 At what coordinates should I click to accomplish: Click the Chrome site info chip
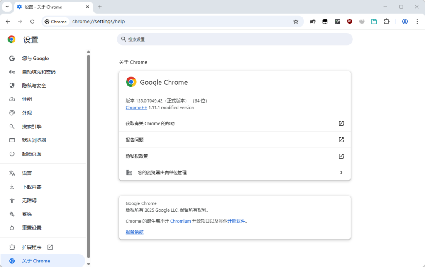tap(56, 22)
